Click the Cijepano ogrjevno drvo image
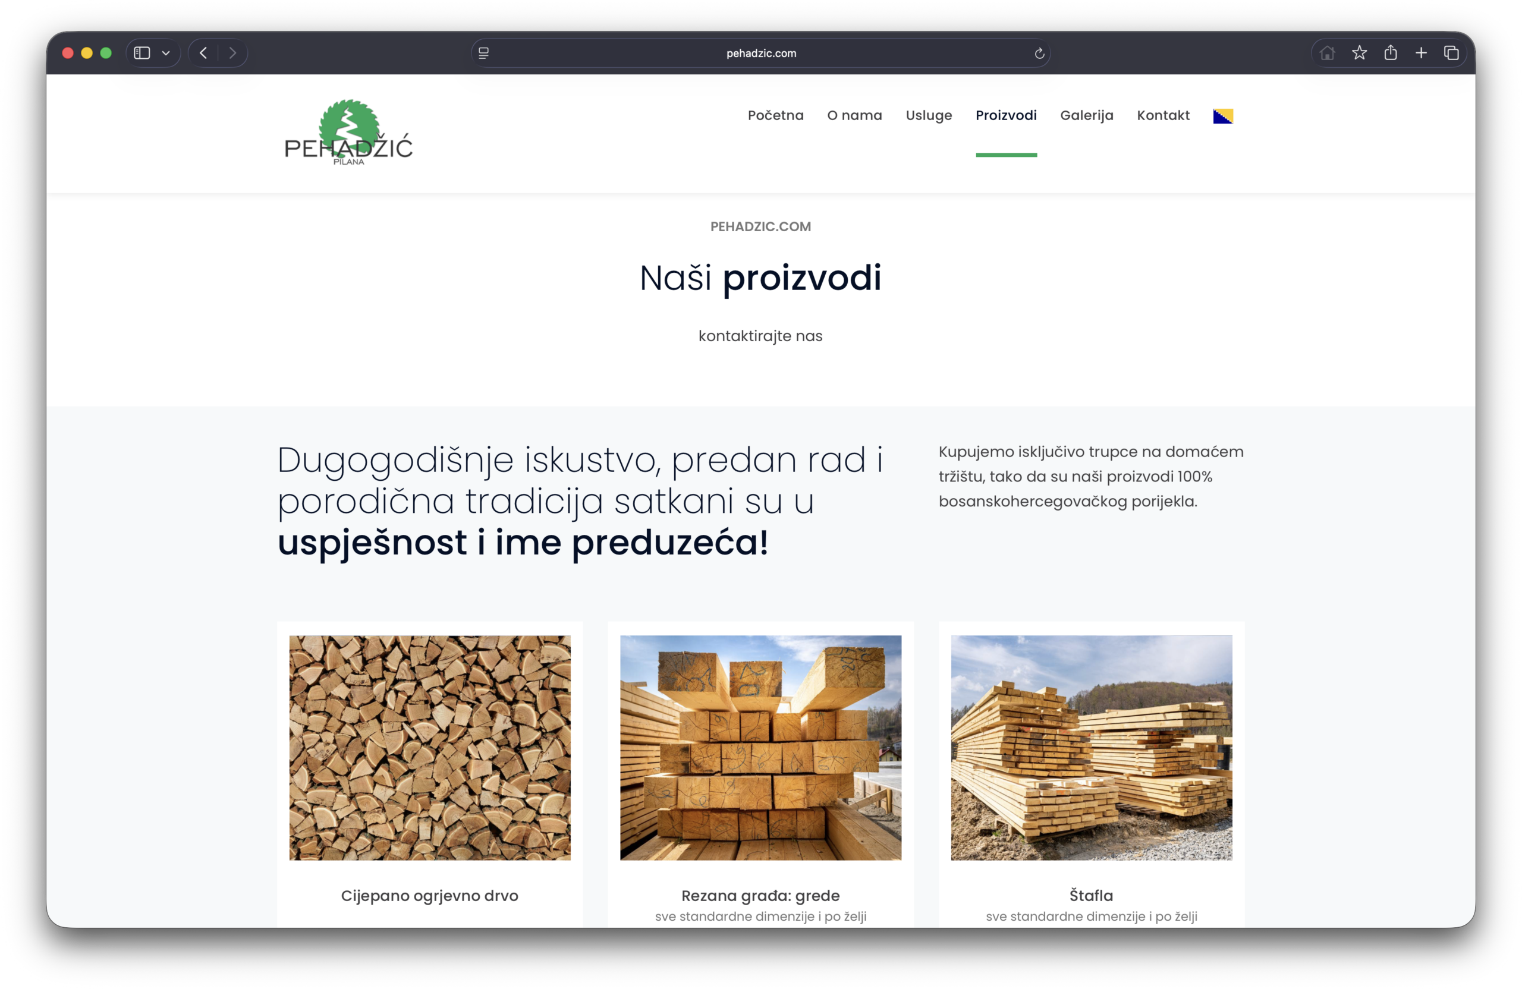Screen dimensions: 1522x989 [x=430, y=747]
